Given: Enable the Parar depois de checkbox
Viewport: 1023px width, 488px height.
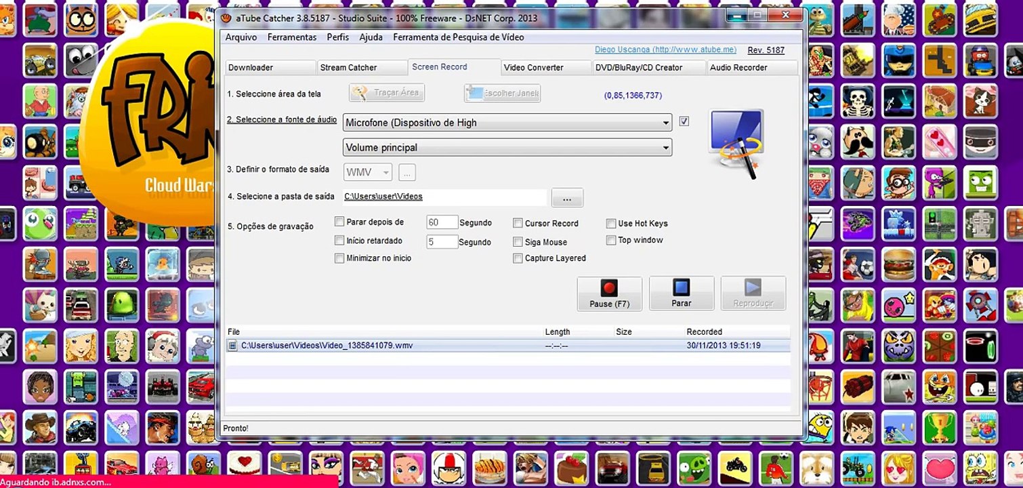Looking at the screenshot, I should point(339,221).
